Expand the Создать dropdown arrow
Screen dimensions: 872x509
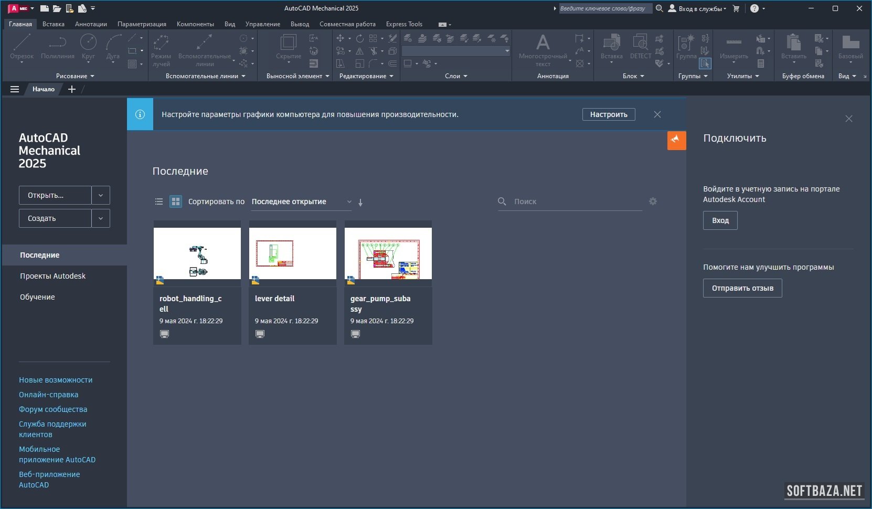101,218
